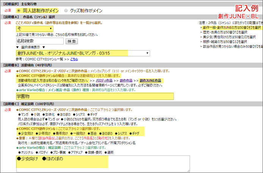Open the こちら genre list link
263x173 pixels.
click(74, 59)
